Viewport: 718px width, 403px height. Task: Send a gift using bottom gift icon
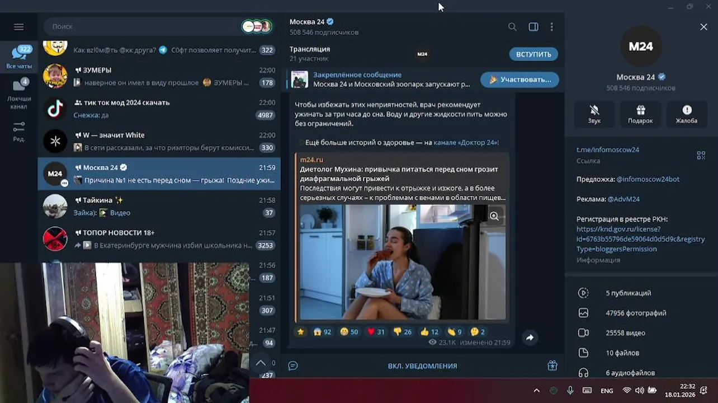pyautogui.click(x=552, y=365)
